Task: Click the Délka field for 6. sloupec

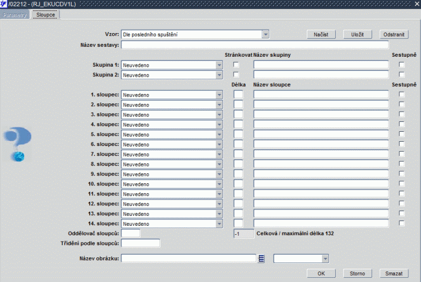Action: point(238,144)
